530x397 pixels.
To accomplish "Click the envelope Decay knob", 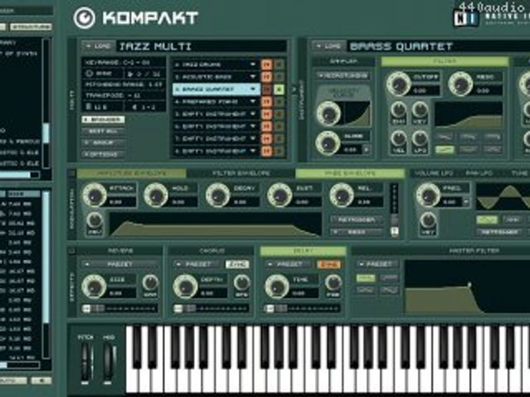I will (218, 195).
